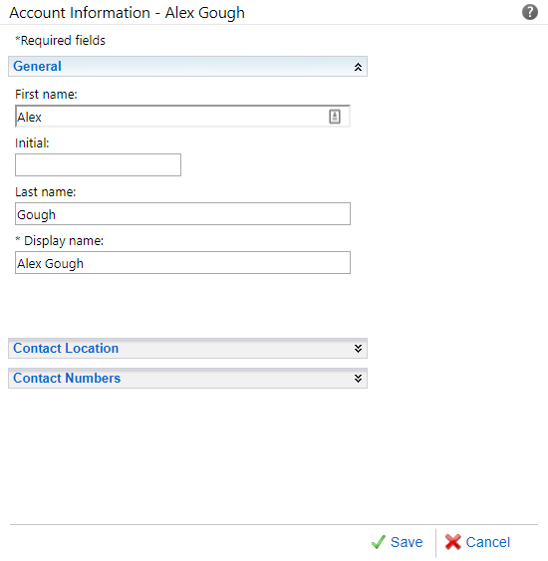Click into the Last name field
This screenshot has height=561, width=548.
[182, 214]
